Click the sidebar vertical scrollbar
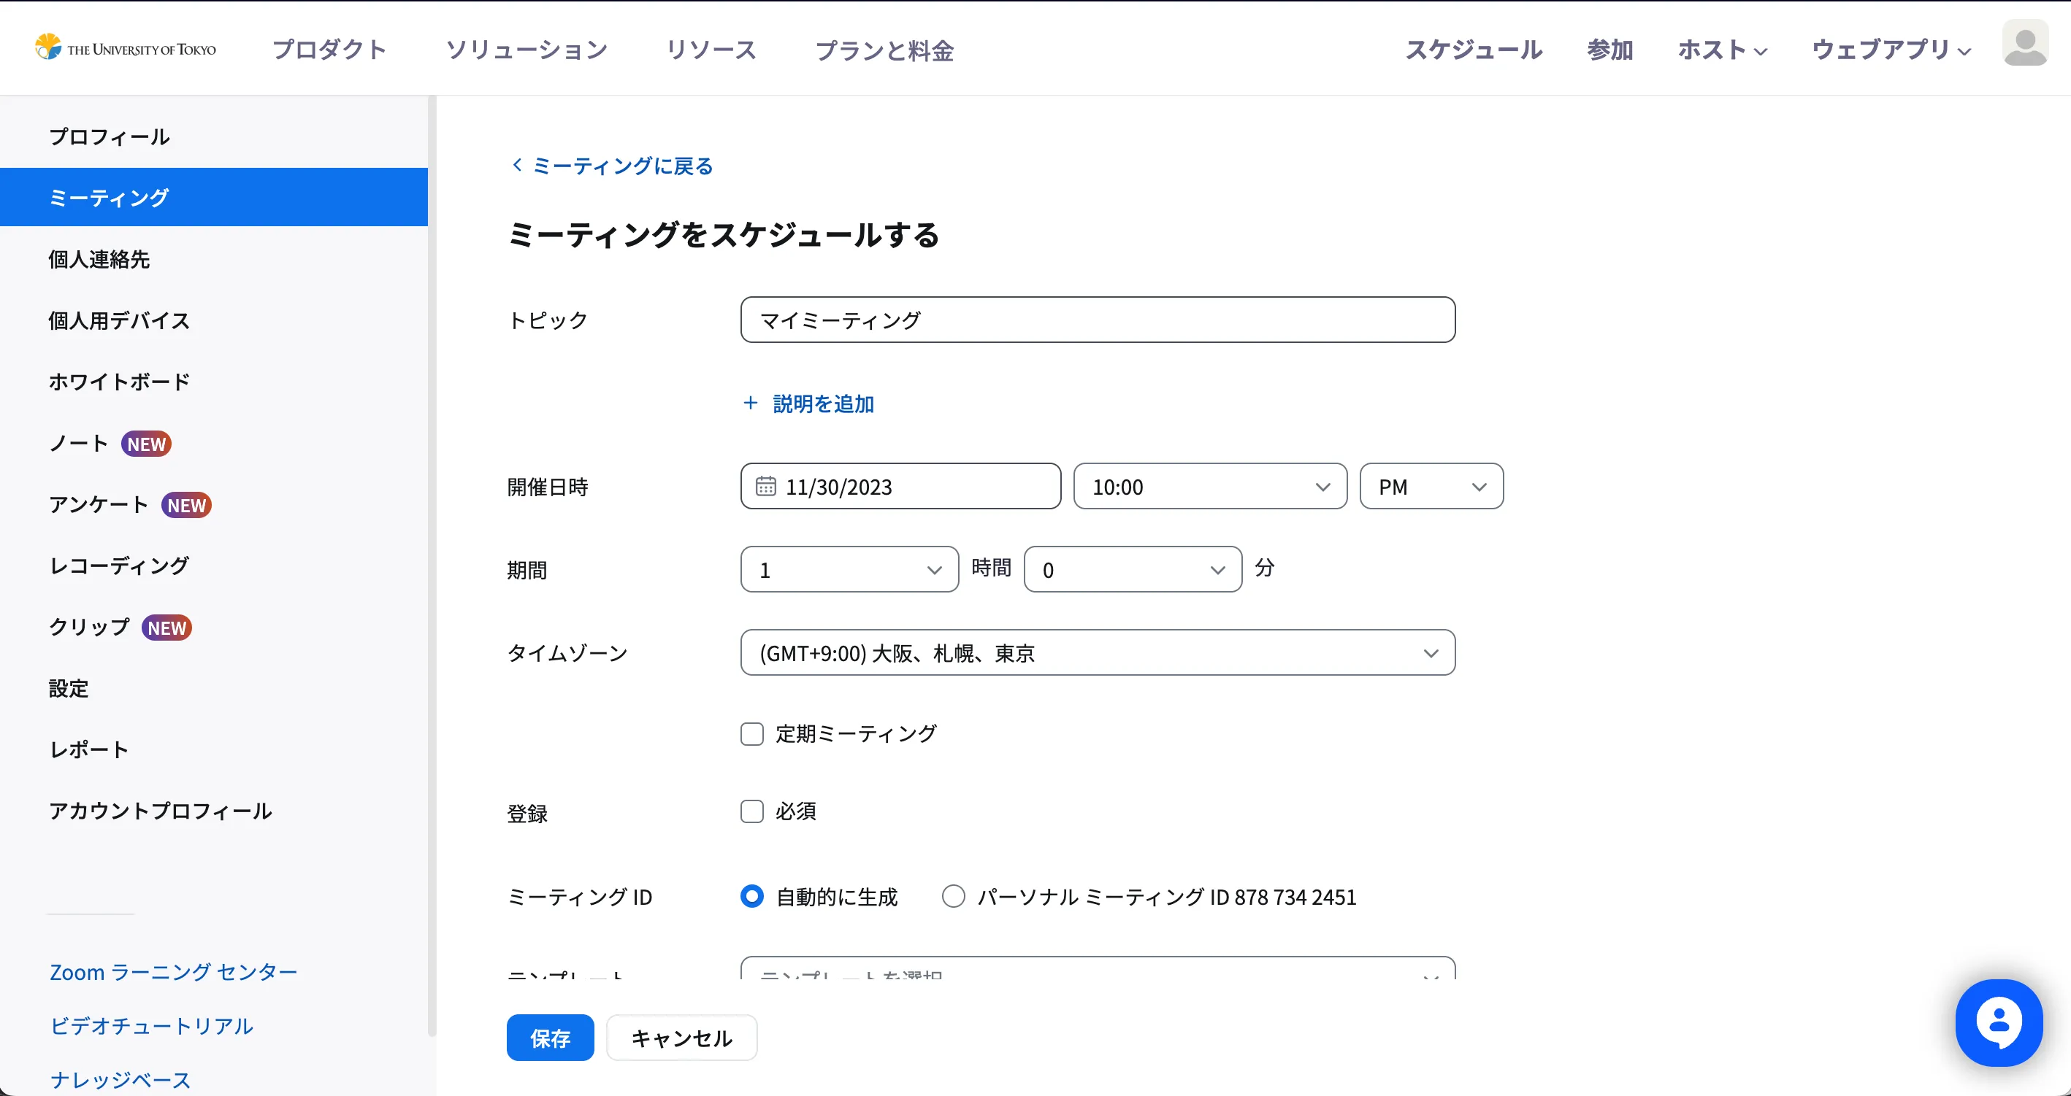 [432, 563]
